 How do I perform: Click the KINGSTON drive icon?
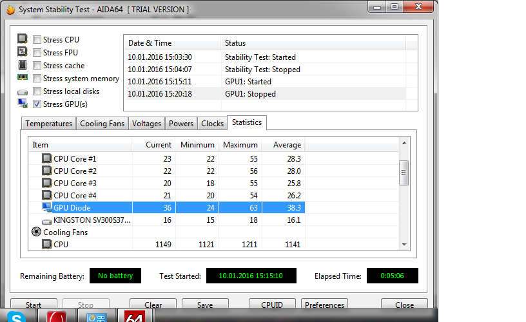(46, 221)
